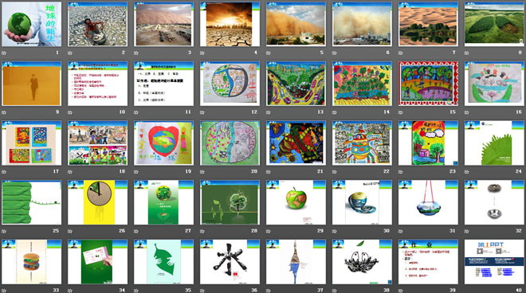Select slide 16 bowl drawing thumbnail

[494, 84]
